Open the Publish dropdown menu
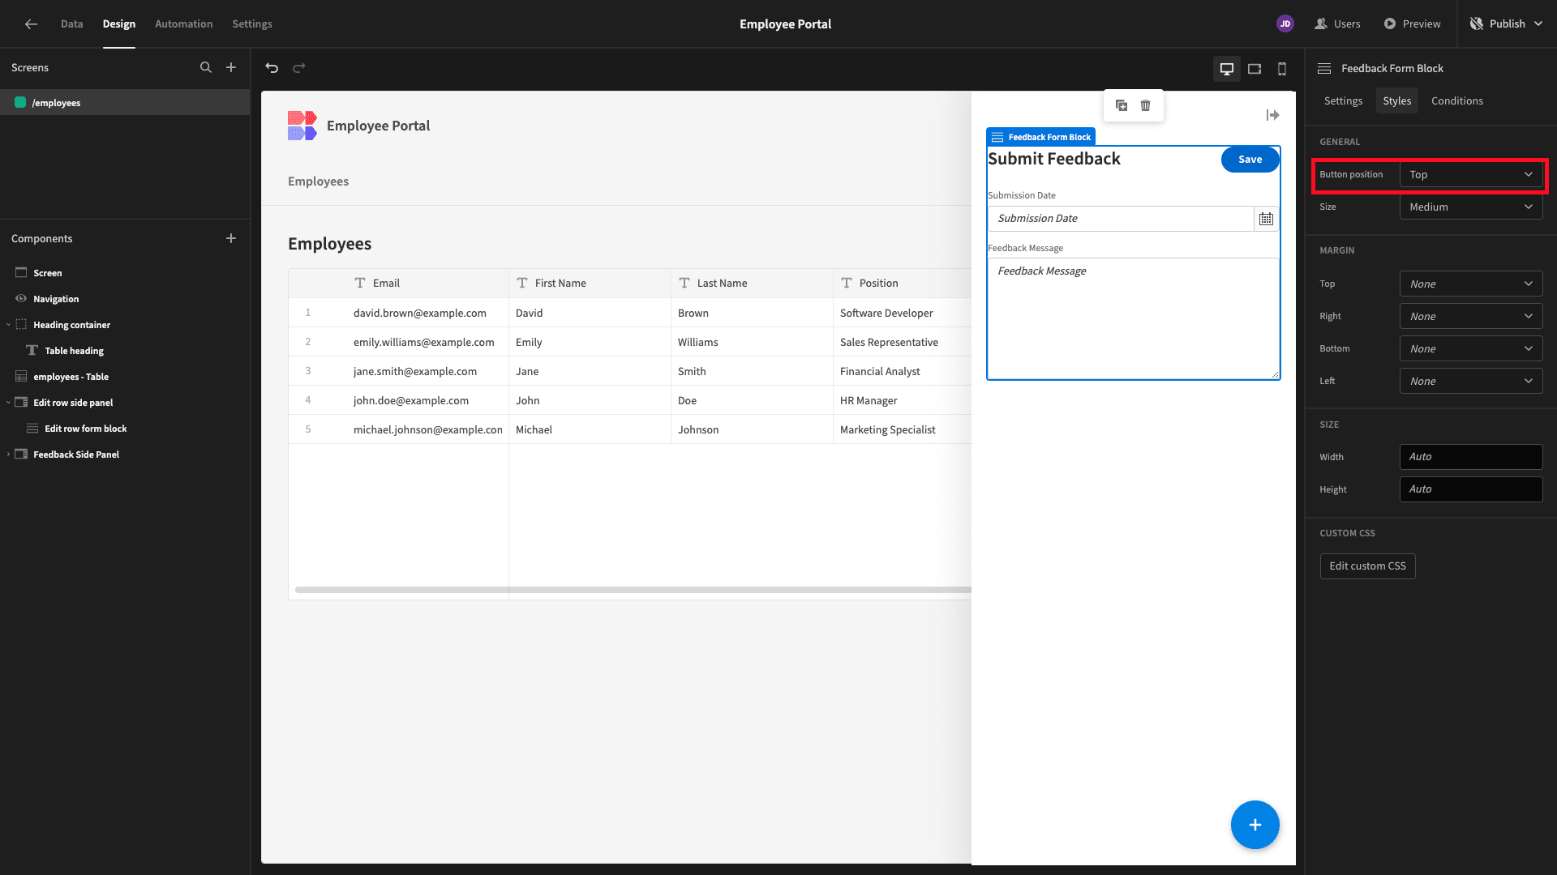Image resolution: width=1557 pixels, height=875 pixels. 1507,24
